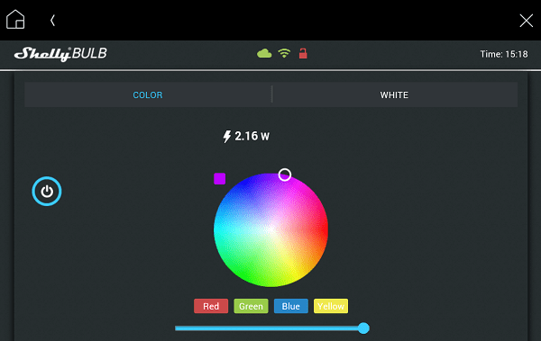Switch to the COLOR tab

click(x=148, y=94)
